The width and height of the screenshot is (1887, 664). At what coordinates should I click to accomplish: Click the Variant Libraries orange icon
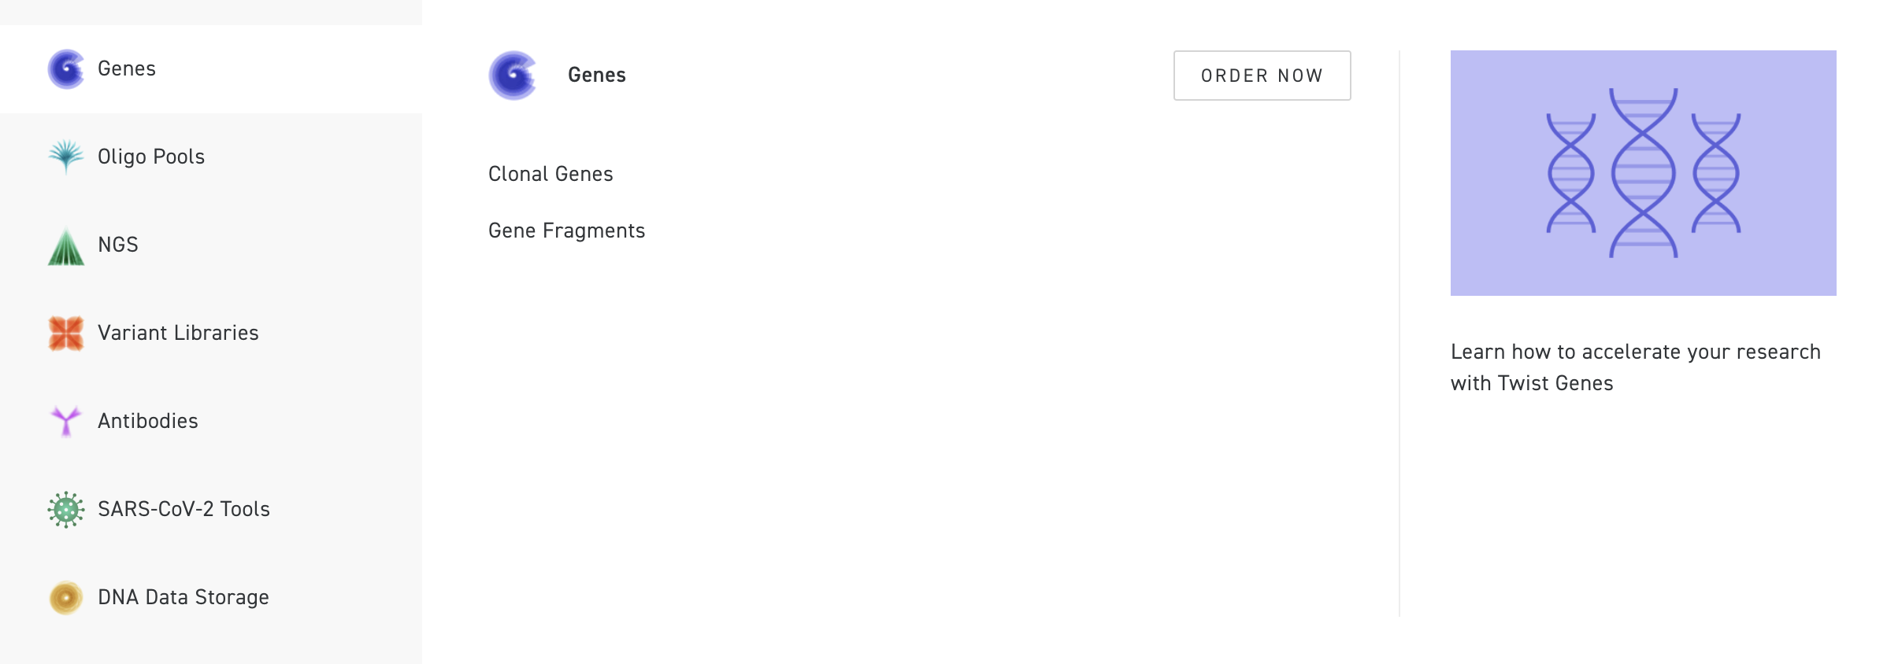66,334
